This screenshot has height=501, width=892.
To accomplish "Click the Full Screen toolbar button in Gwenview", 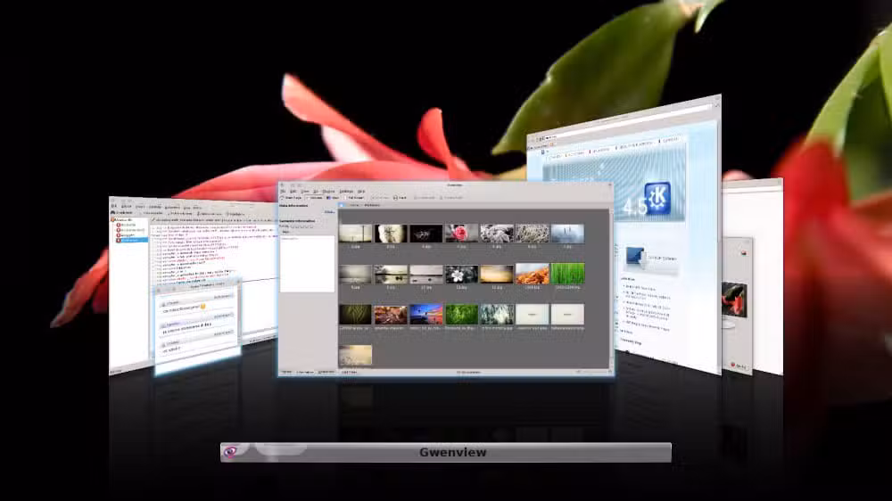I will pos(351,197).
